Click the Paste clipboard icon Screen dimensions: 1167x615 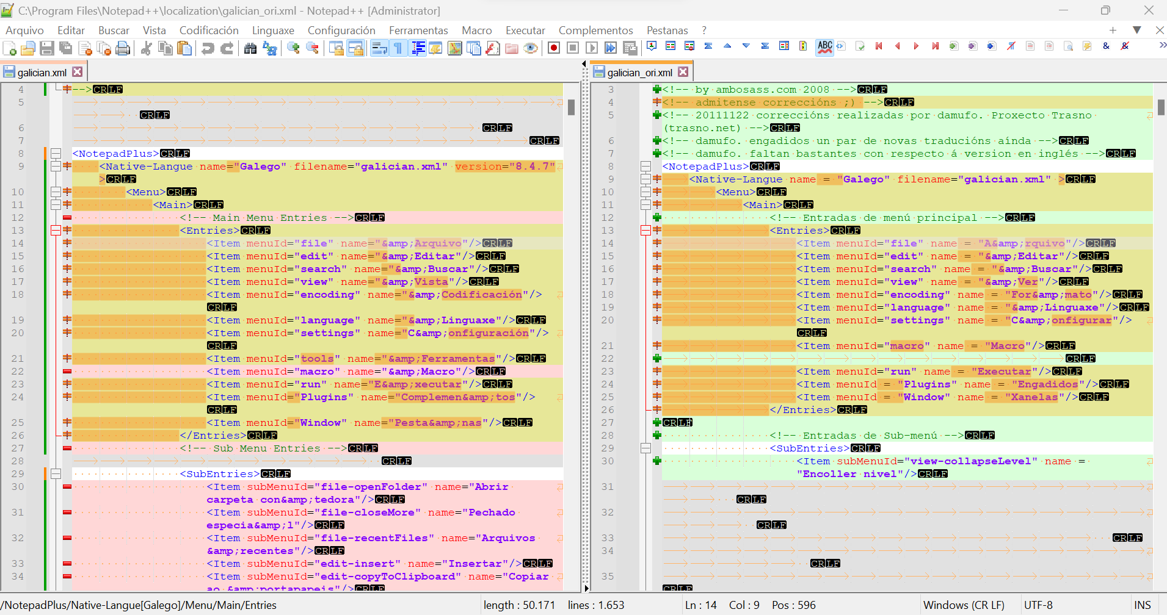184,48
